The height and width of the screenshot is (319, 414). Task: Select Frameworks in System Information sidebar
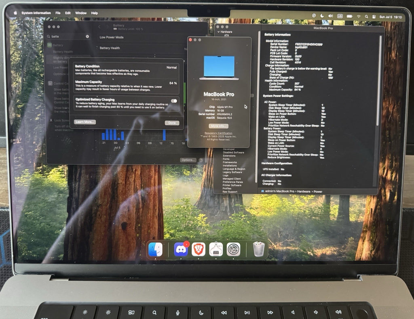coord(230,162)
